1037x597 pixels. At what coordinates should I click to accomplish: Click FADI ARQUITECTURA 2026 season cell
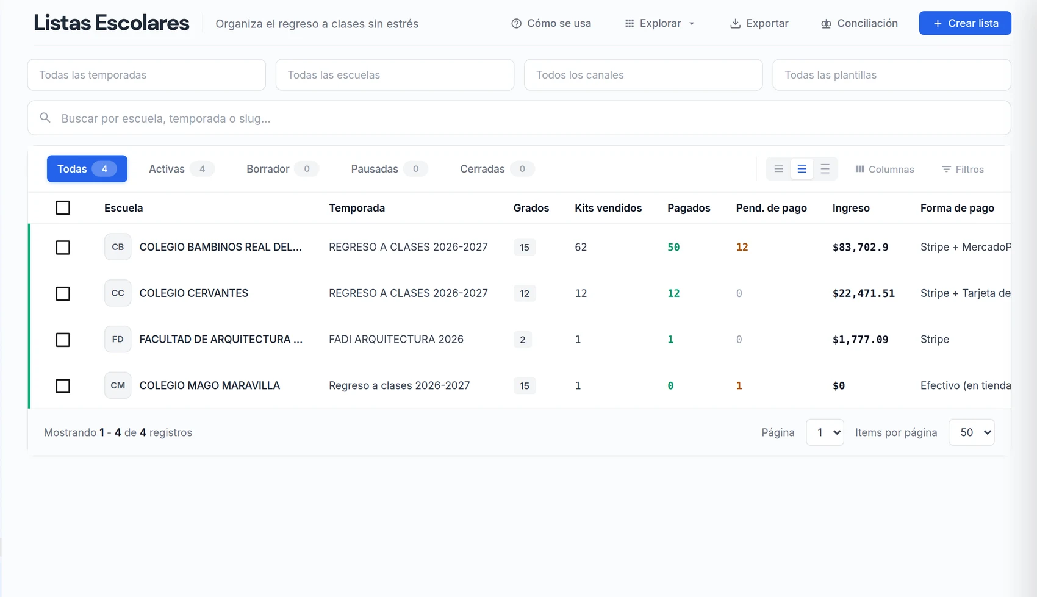[x=396, y=339]
